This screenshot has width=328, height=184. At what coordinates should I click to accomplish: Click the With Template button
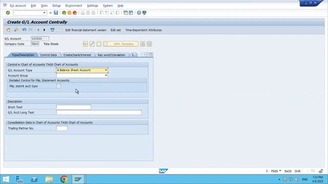[121, 44]
